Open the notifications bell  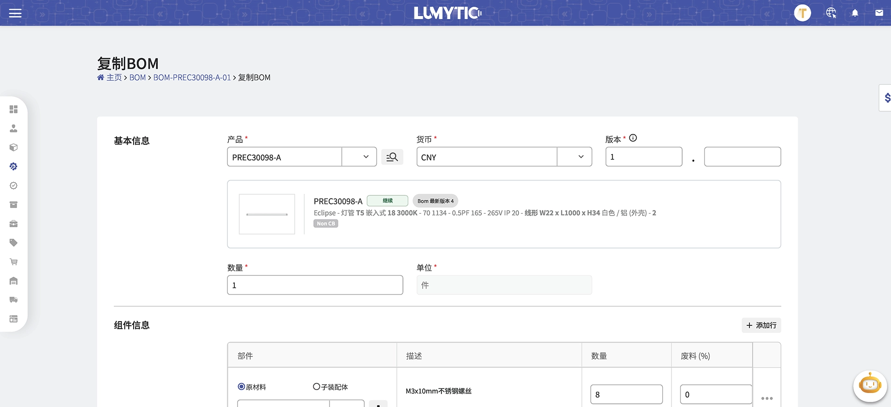[x=855, y=13]
